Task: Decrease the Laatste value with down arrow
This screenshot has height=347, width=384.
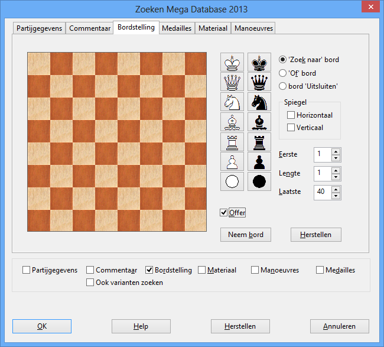Action: tap(336, 196)
